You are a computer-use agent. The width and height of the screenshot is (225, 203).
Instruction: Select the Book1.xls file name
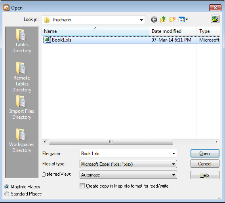click(x=61, y=40)
